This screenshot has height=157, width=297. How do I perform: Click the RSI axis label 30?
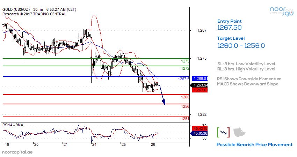click(204, 138)
